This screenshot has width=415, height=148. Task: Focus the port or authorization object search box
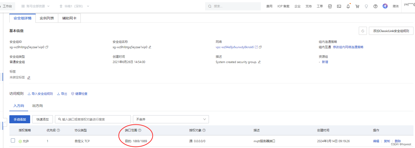click(93, 119)
